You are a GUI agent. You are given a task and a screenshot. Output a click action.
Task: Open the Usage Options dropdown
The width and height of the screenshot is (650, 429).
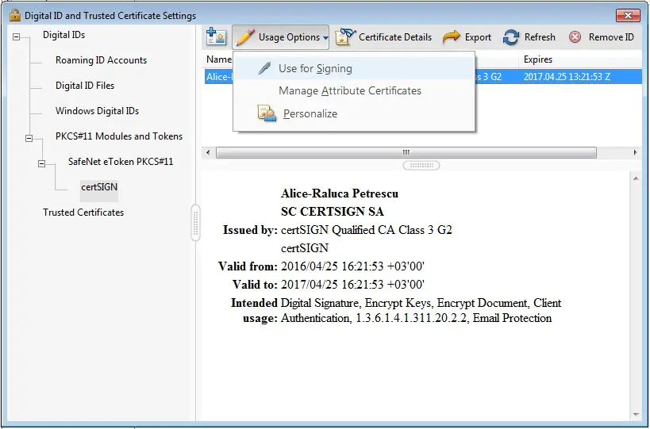click(281, 37)
